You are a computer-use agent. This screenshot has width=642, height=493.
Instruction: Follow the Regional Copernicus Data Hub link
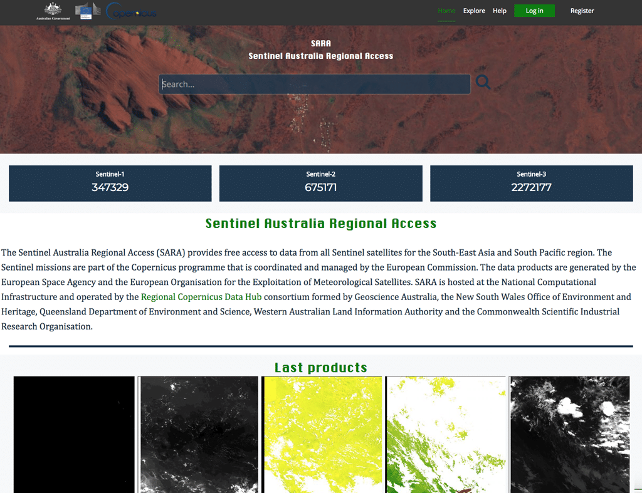point(201,296)
